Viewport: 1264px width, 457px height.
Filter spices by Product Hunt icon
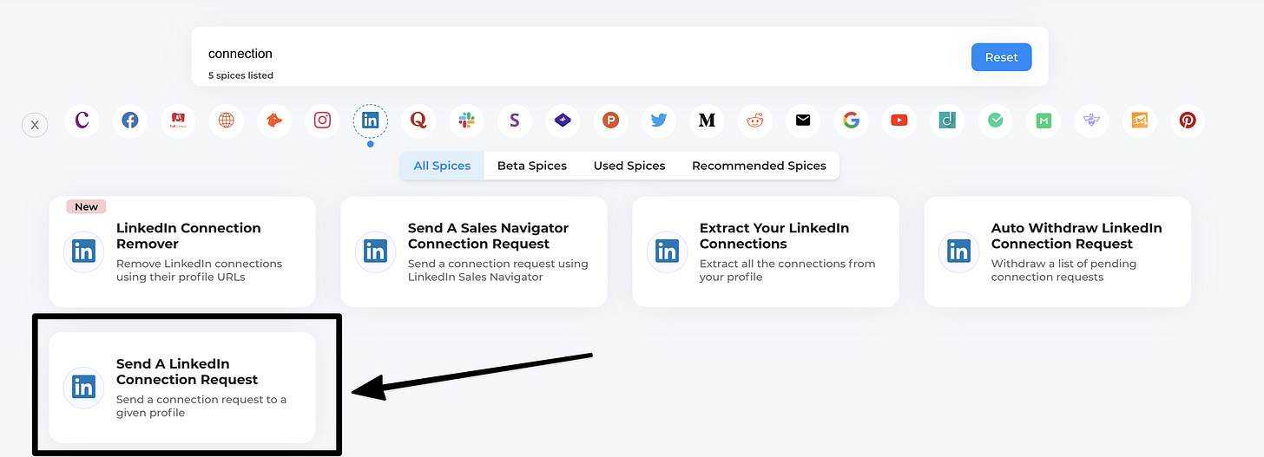click(x=611, y=121)
